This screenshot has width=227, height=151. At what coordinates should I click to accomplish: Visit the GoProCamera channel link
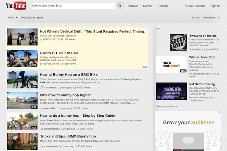click(51, 64)
